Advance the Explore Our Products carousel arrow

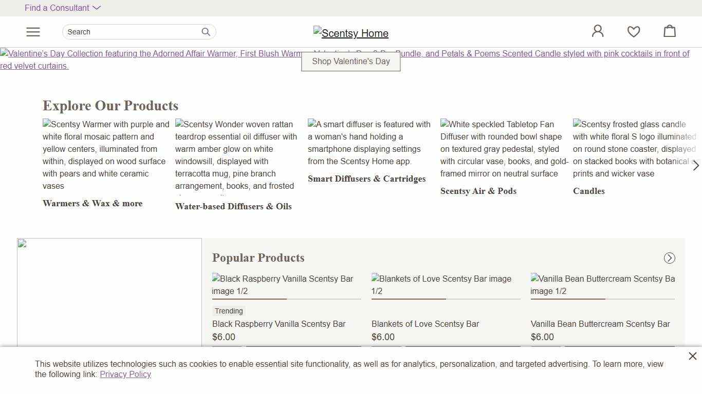[x=696, y=166]
